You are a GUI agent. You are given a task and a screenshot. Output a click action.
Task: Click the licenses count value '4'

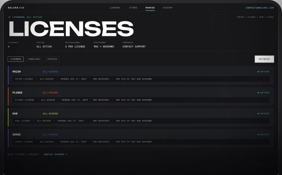pos(8,47)
